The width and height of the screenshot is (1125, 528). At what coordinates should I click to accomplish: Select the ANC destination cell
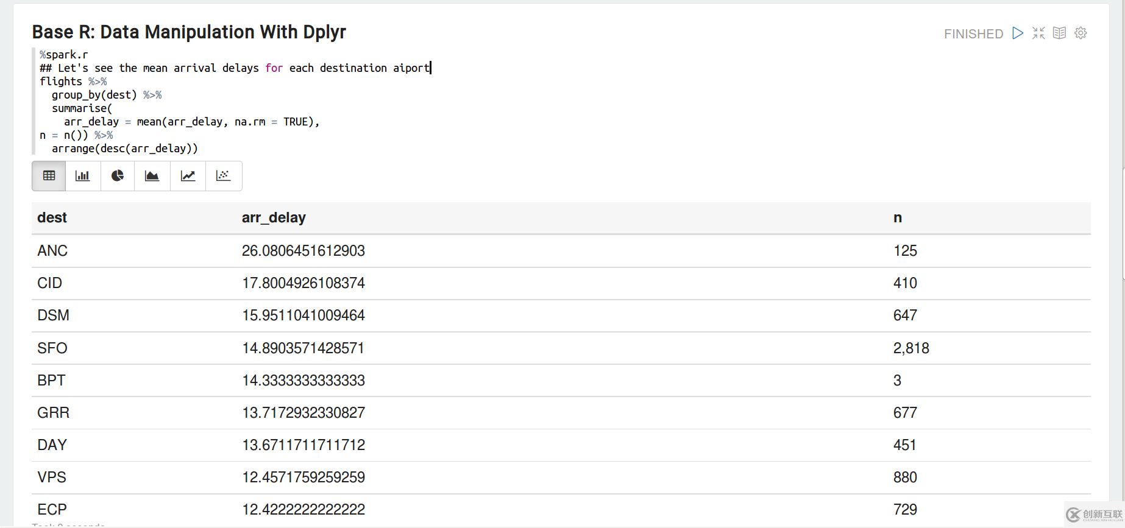[x=52, y=250]
